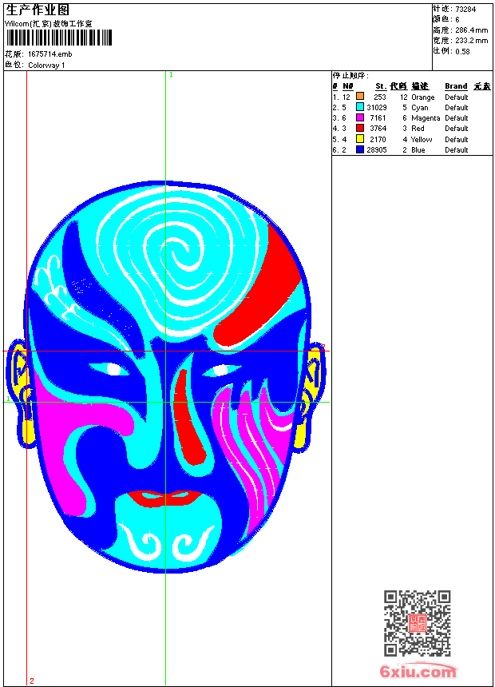Click code 12 in the Orange row
495x687 pixels.
coord(403,97)
